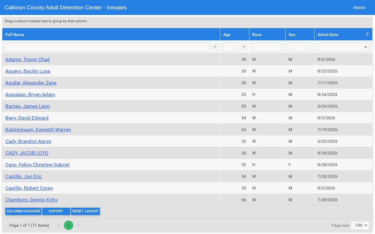Click the Age filter-row funnel icon
375x234 pixels.
pyautogui.click(x=244, y=47)
